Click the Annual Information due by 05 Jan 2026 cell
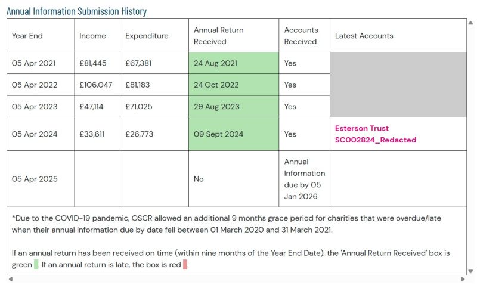Image resolution: width=477 pixels, height=285 pixels. click(304, 179)
